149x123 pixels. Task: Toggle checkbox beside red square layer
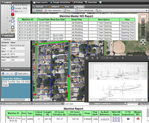pos(10,15)
